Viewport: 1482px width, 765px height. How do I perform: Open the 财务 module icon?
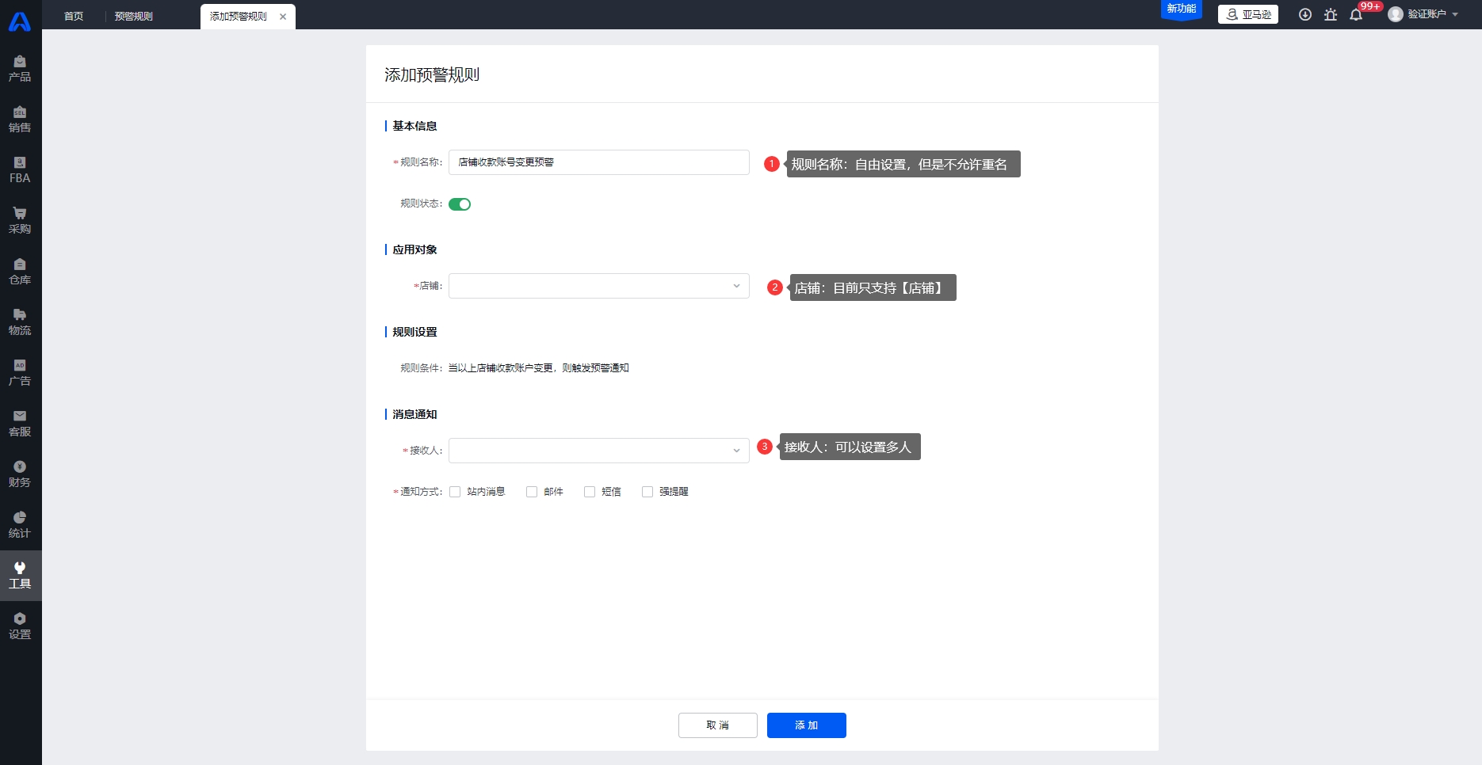(20, 474)
